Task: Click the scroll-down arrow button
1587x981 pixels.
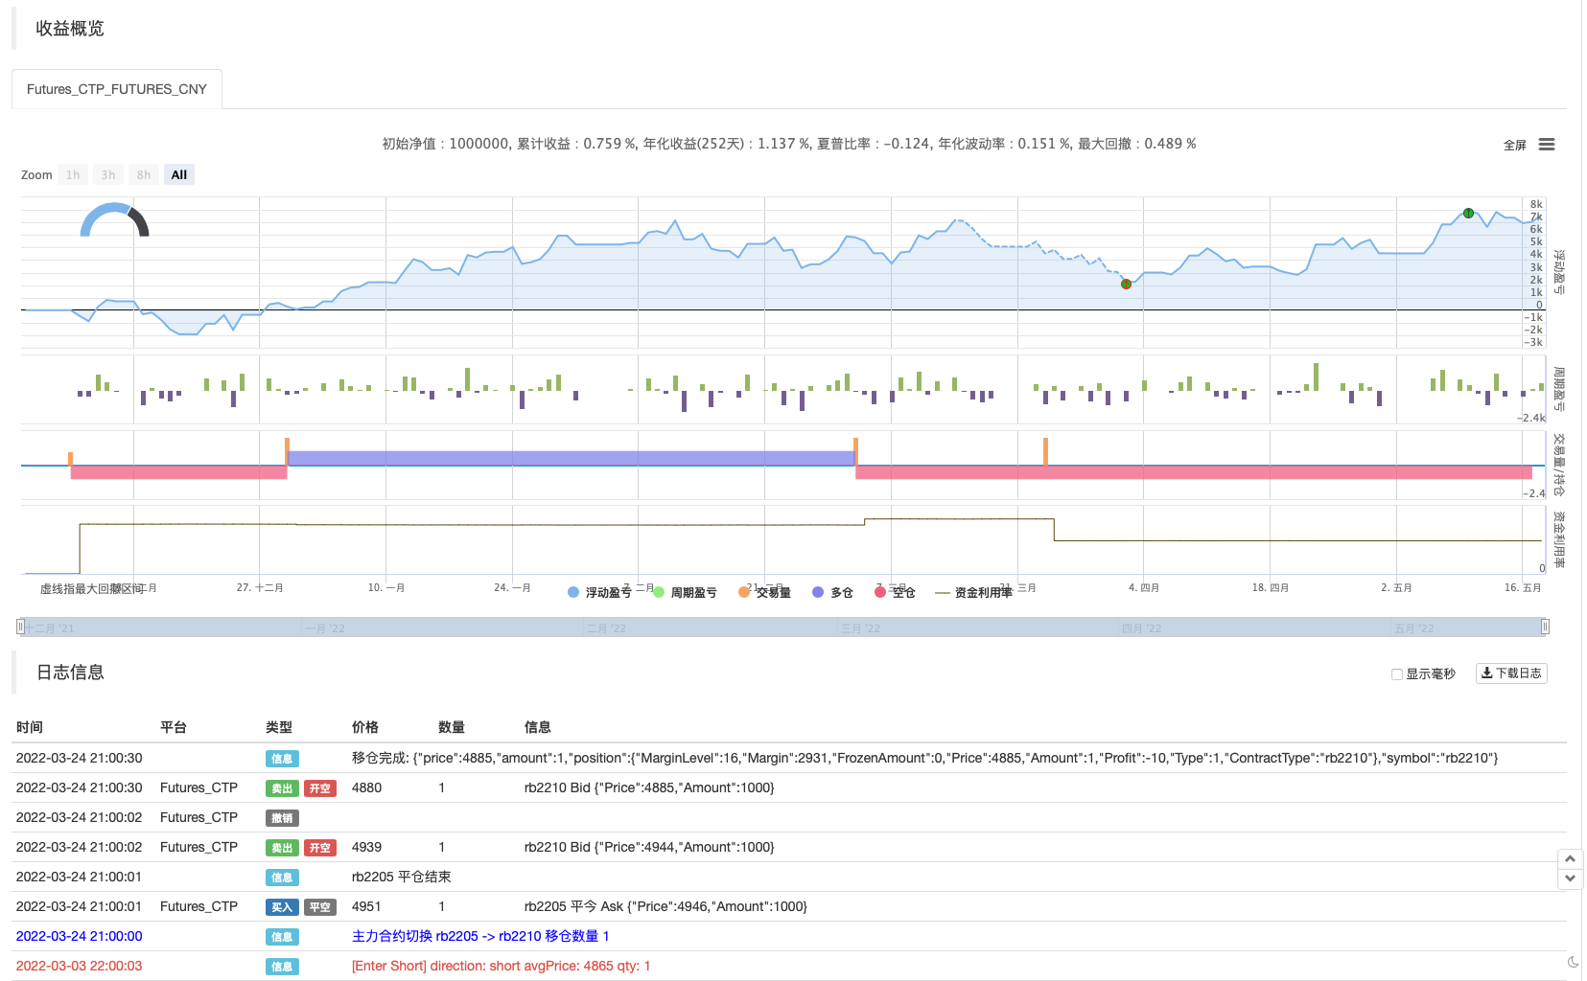Action: tap(1570, 878)
